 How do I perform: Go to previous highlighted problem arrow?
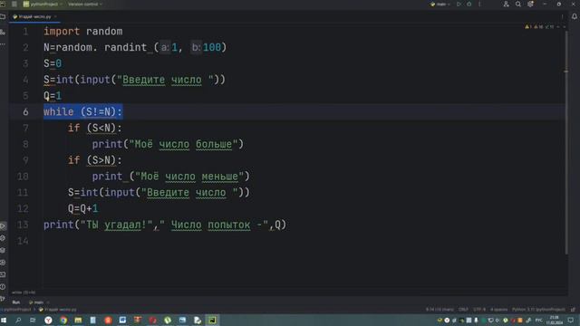coord(558,27)
